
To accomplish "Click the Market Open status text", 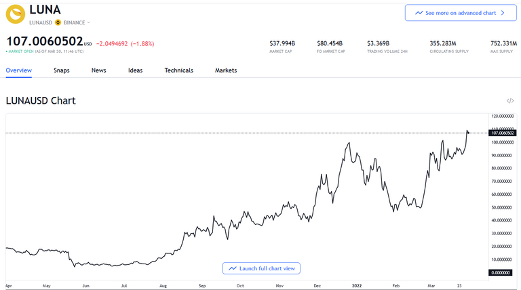I will coord(20,51).
